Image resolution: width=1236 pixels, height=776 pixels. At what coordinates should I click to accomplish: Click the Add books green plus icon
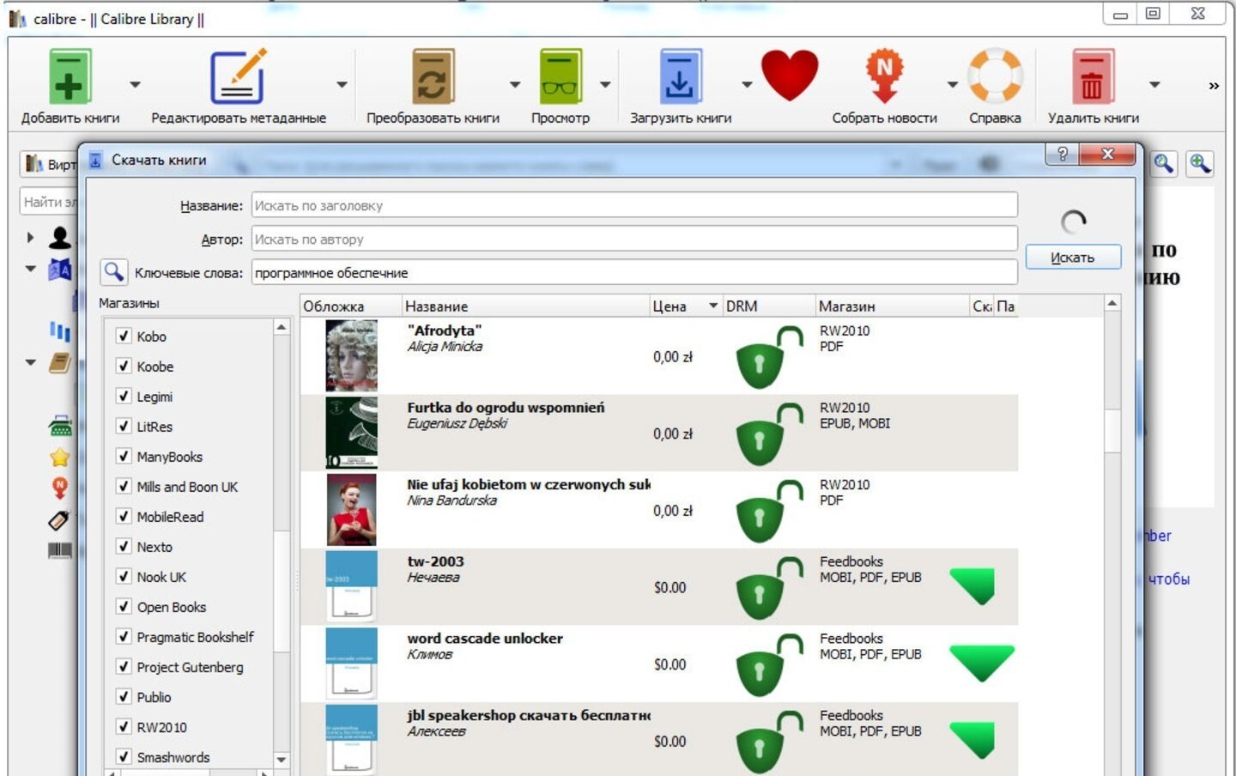pos(70,77)
